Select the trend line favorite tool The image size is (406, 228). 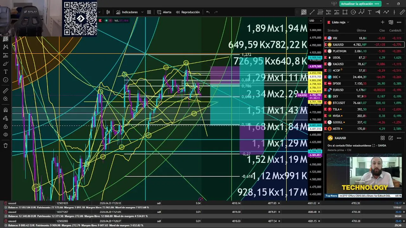[x=312, y=12]
